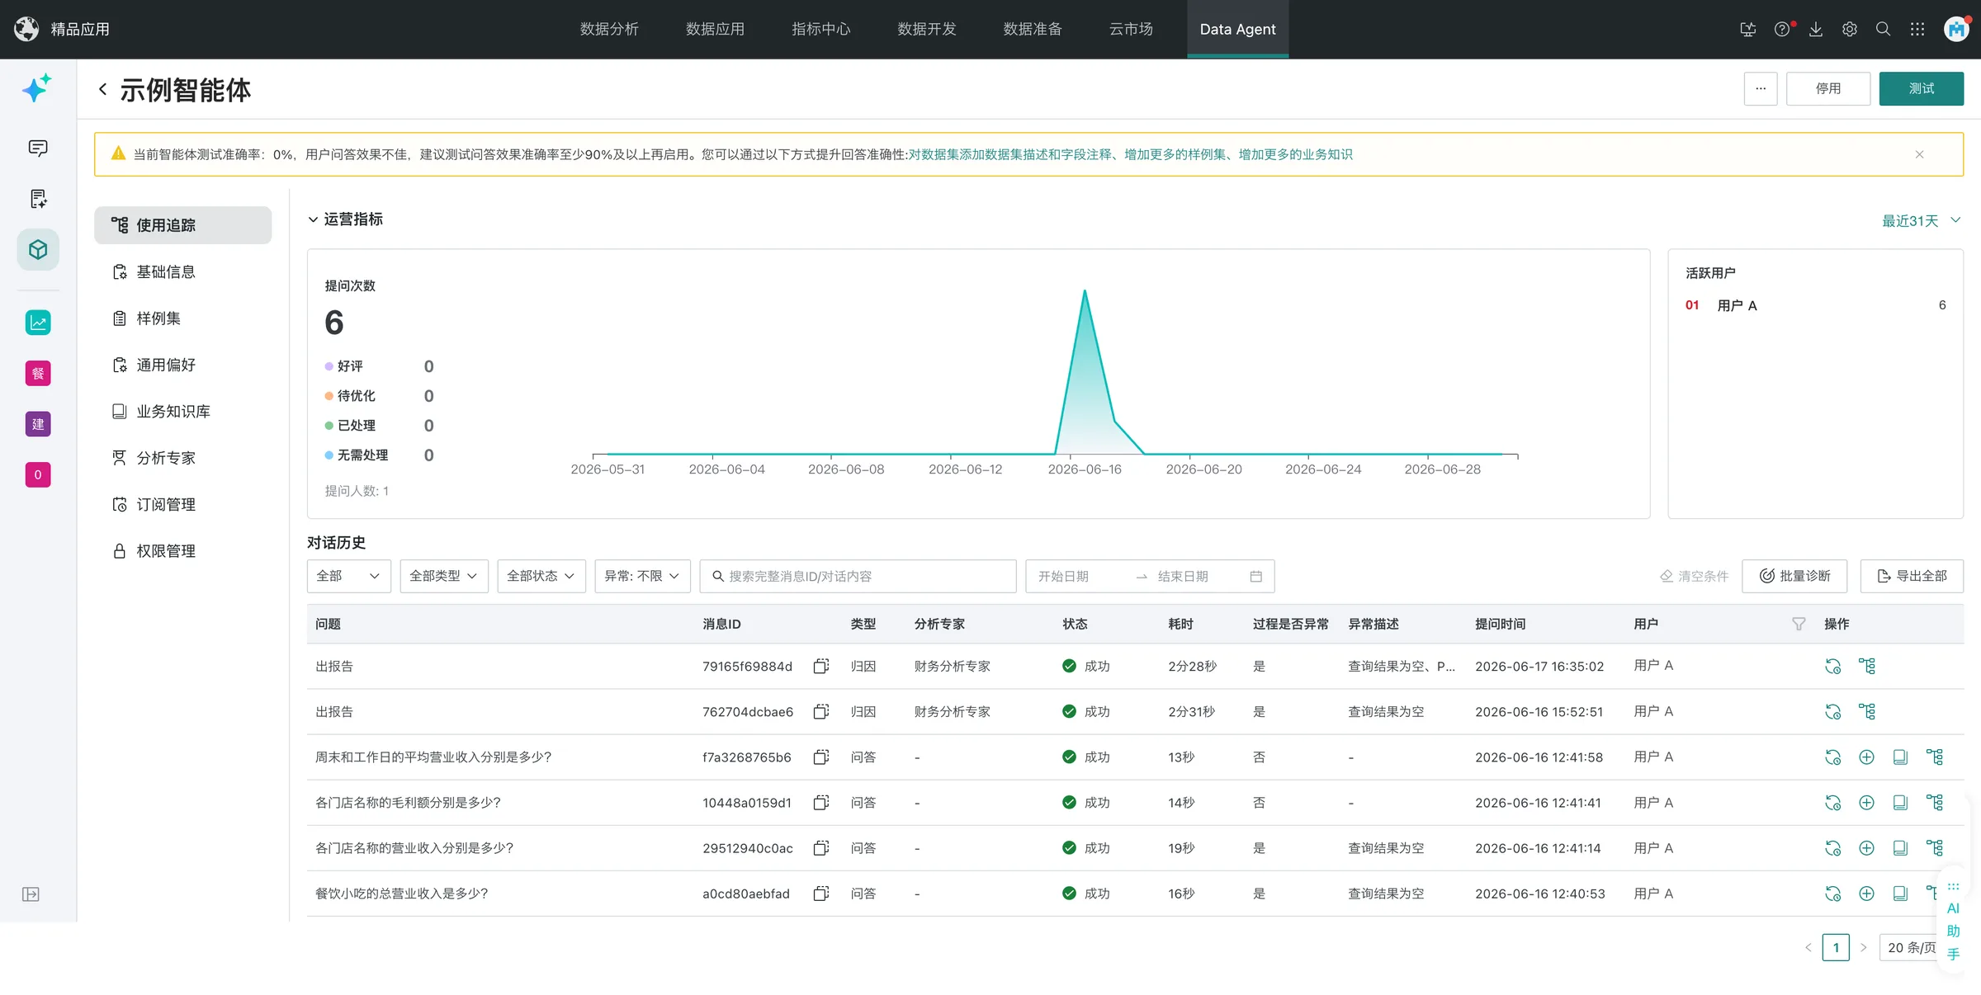Go back using the arrow beside 示例智能体
The height and width of the screenshot is (995, 1981).
pos(102,89)
